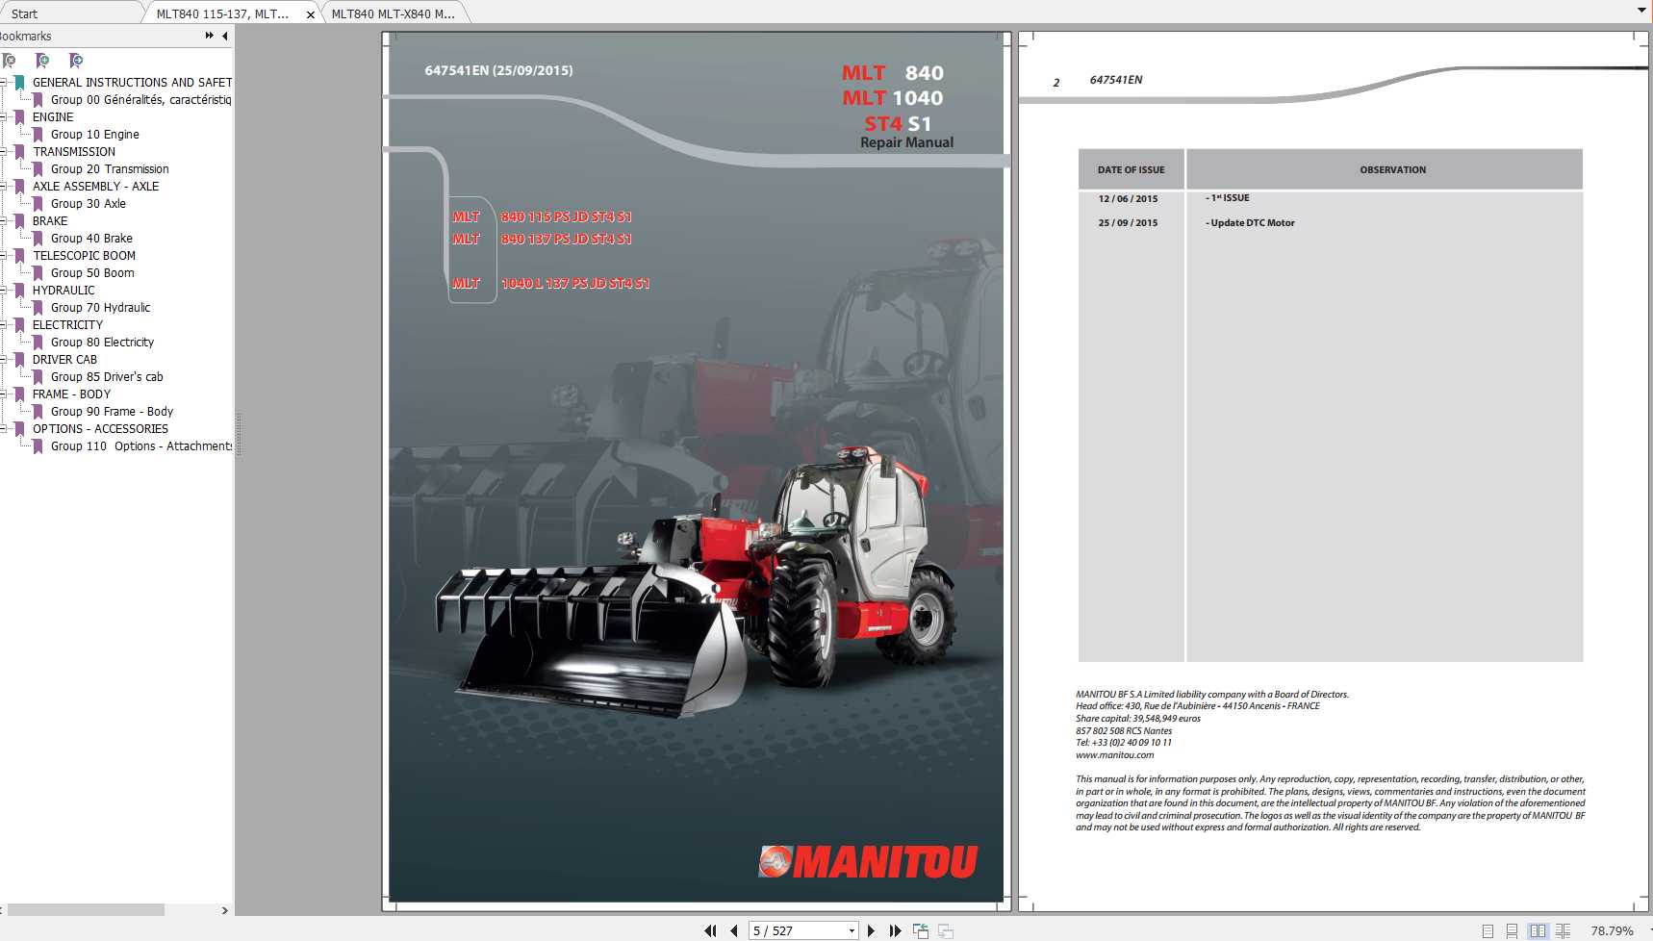Click the bookmark icon beside GENERAL INSTRUCTIONS
The image size is (1653, 941).
pos(19,83)
